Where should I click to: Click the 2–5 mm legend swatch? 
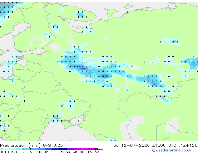[27, 149]
